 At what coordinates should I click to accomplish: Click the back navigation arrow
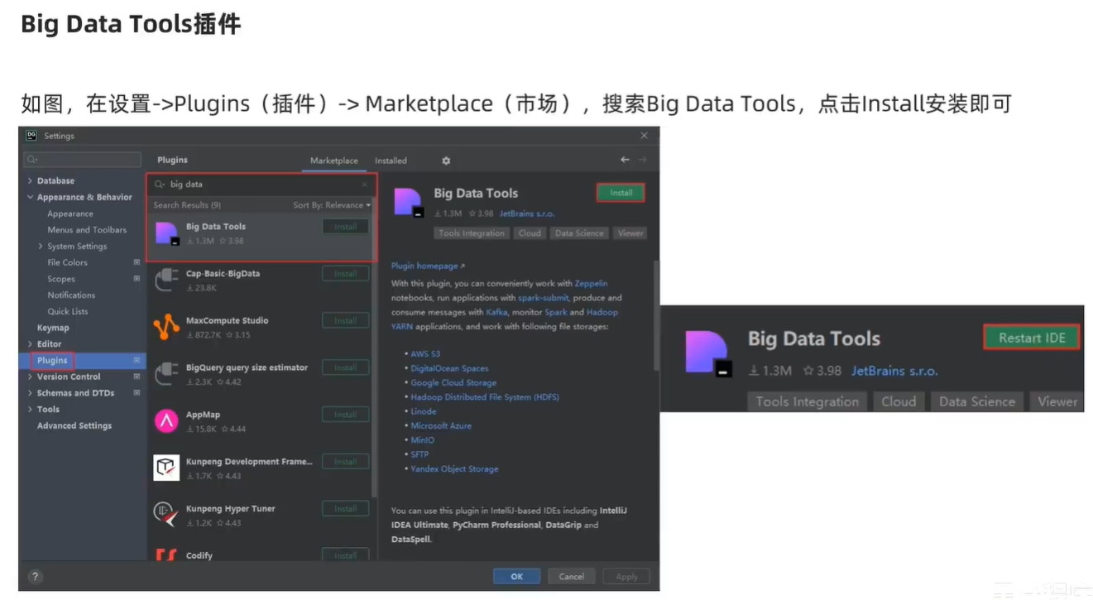point(625,160)
